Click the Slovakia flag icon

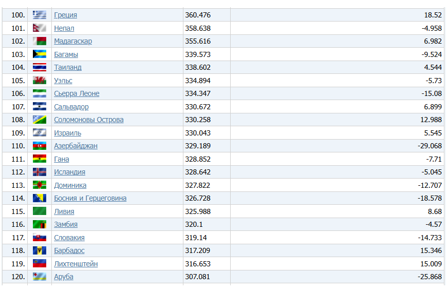(40, 238)
